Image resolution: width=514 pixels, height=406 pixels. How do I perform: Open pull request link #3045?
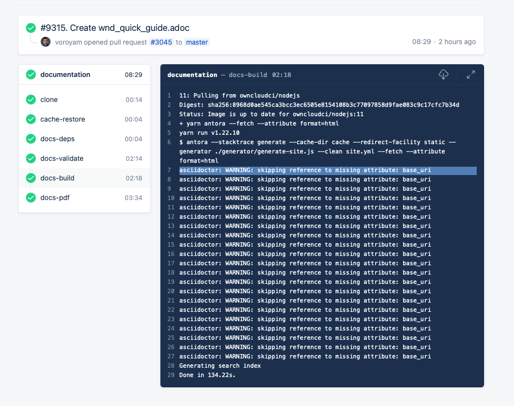click(x=161, y=42)
